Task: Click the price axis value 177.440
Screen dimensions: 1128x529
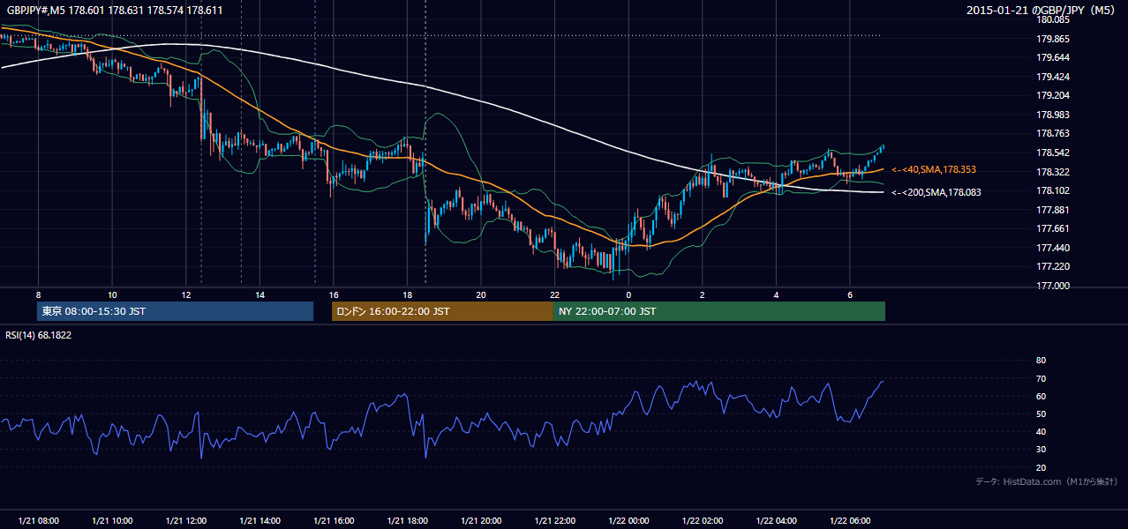Action: (1052, 248)
